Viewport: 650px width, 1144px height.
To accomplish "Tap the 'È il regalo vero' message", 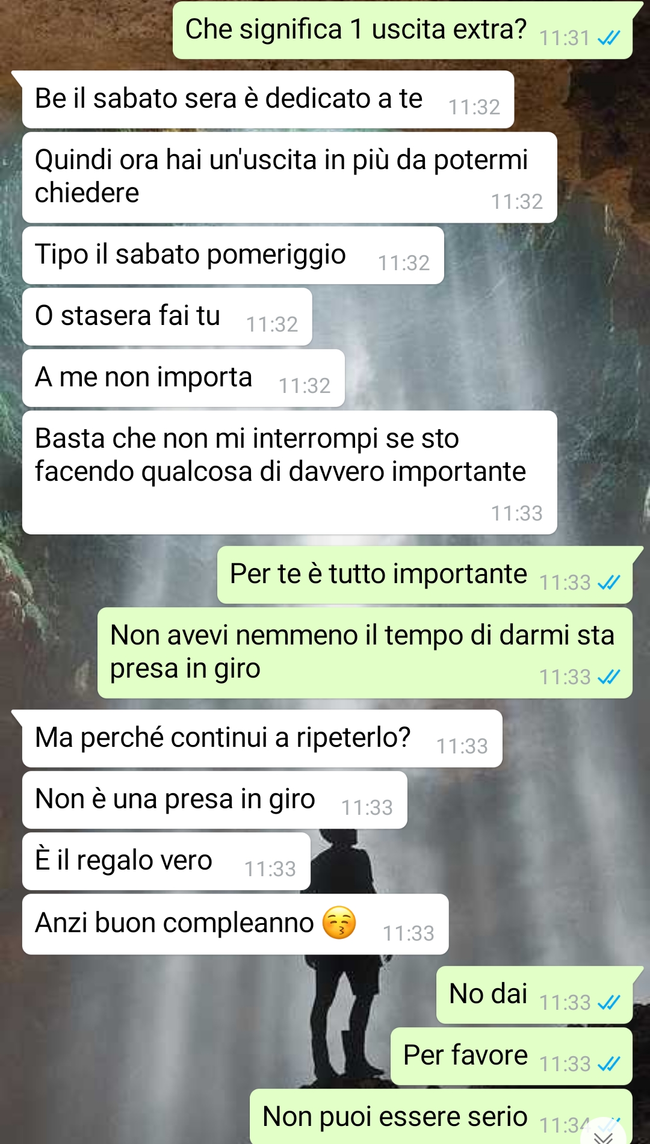I will [x=166, y=861].
